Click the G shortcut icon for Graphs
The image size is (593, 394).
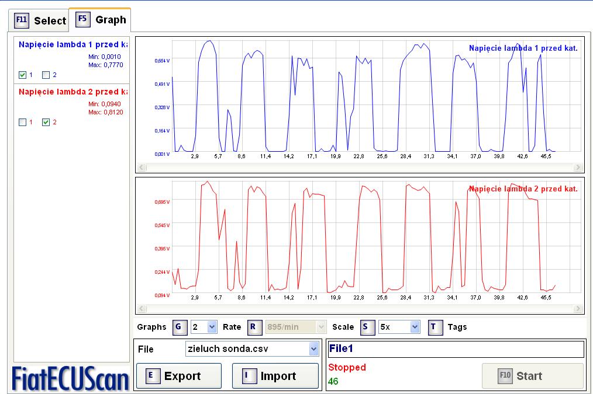tap(179, 327)
